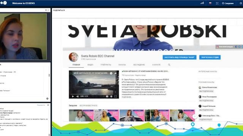
Task: Open the Russian flag language selector
Action: tap(210, 3)
